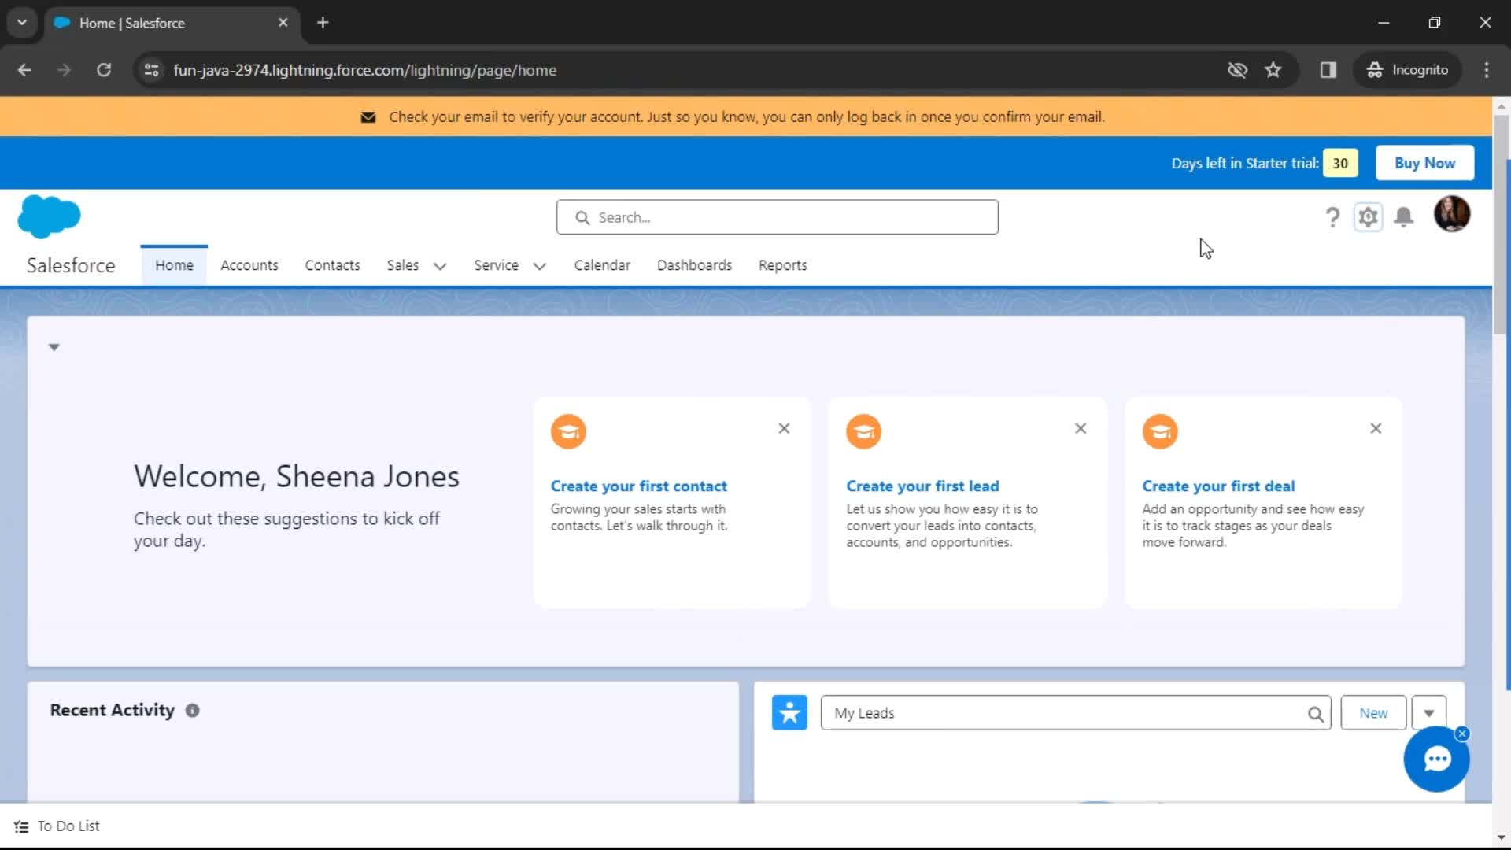This screenshot has width=1511, height=850.
Task: Click the Recent Activity info icon
Action: [x=192, y=710]
